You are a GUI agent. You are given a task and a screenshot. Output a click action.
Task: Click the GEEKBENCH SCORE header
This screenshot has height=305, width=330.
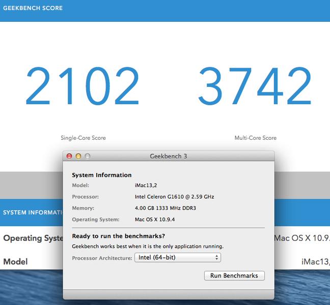[33, 8]
